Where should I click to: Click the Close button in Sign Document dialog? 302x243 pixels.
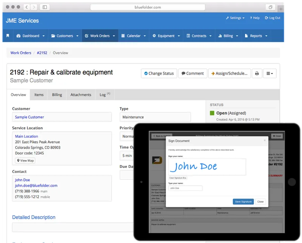pos(260,201)
